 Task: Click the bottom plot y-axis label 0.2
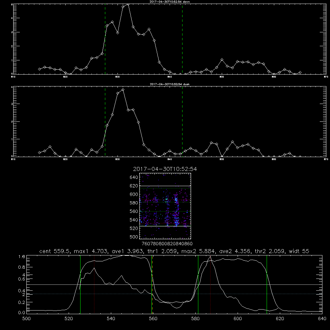click(22, 302)
